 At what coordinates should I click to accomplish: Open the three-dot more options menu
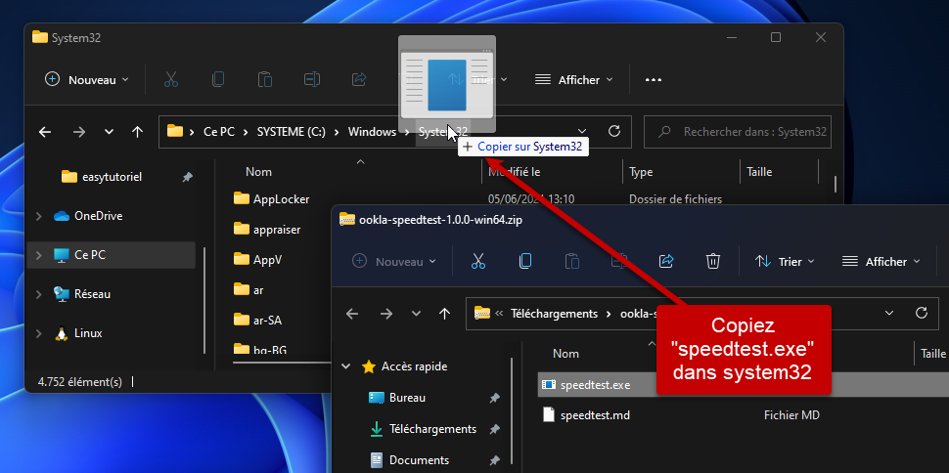coord(654,80)
